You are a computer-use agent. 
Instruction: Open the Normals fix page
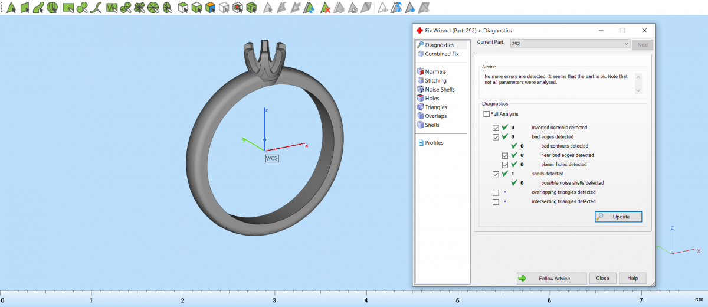[x=435, y=71]
